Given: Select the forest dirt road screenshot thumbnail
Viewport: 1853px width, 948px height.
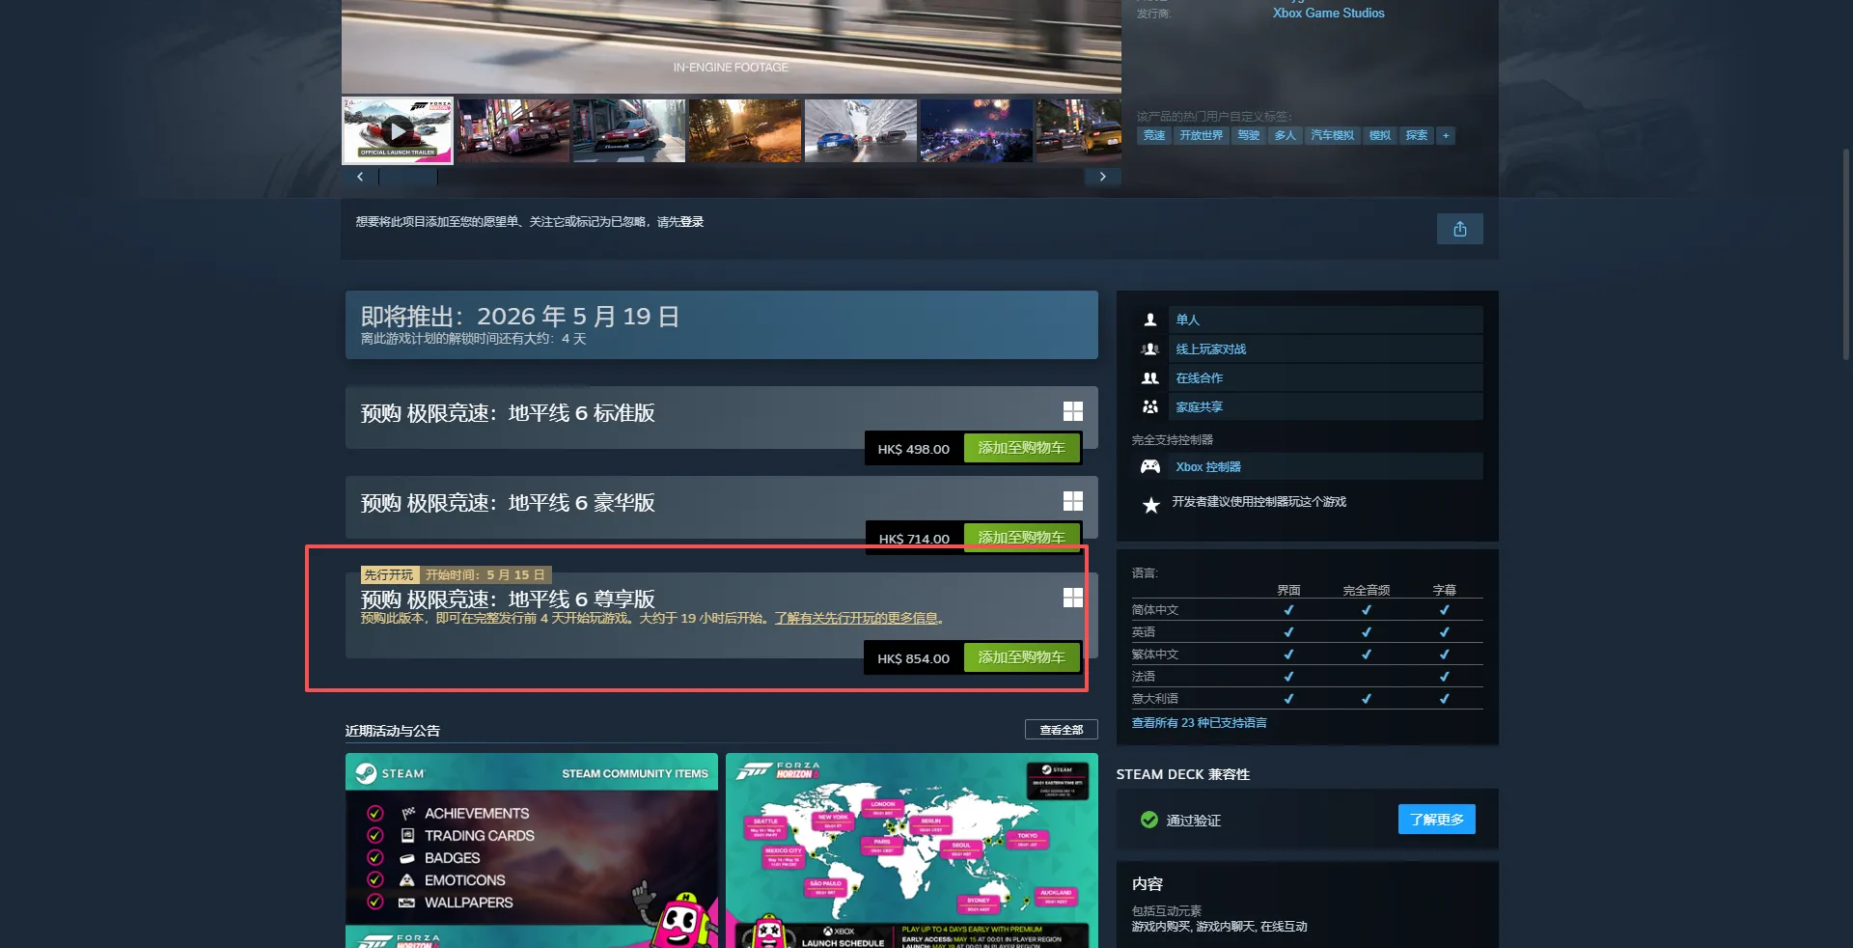Looking at the screenshot, I should pyautogui.click(x=745, y=130).
